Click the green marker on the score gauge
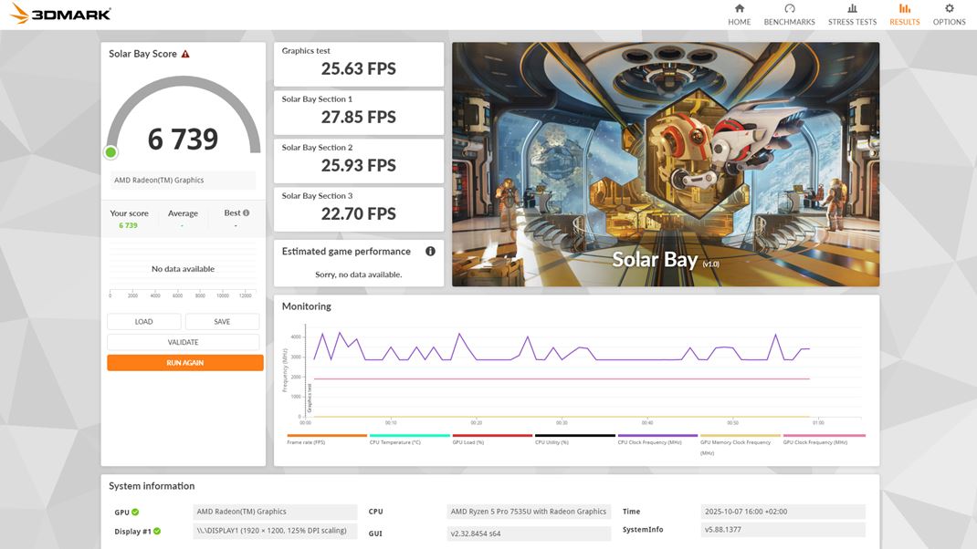This screenshot has height=549, width=977. click(110, 151)
